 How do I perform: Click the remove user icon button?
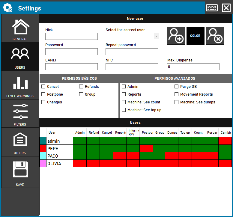click(215, 36)
